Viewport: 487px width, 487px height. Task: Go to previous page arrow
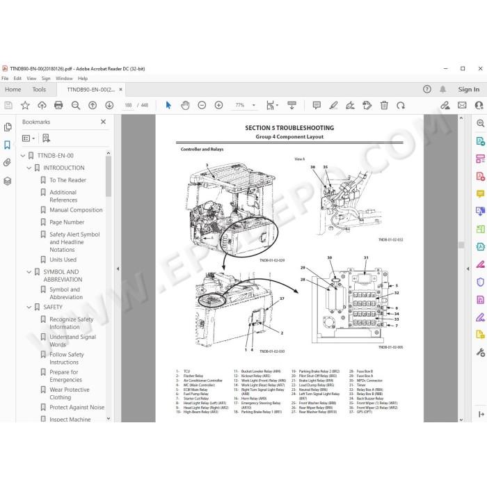(93, 105)
